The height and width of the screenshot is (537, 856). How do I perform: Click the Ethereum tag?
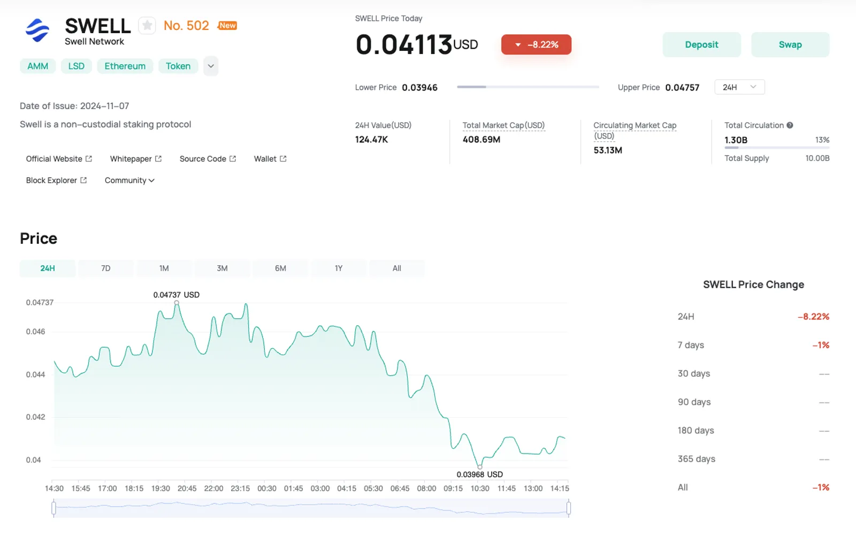coord(125,66)
